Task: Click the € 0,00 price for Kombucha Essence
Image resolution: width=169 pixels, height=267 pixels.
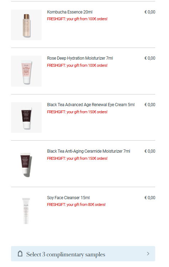Action: [x=150, y=12]
